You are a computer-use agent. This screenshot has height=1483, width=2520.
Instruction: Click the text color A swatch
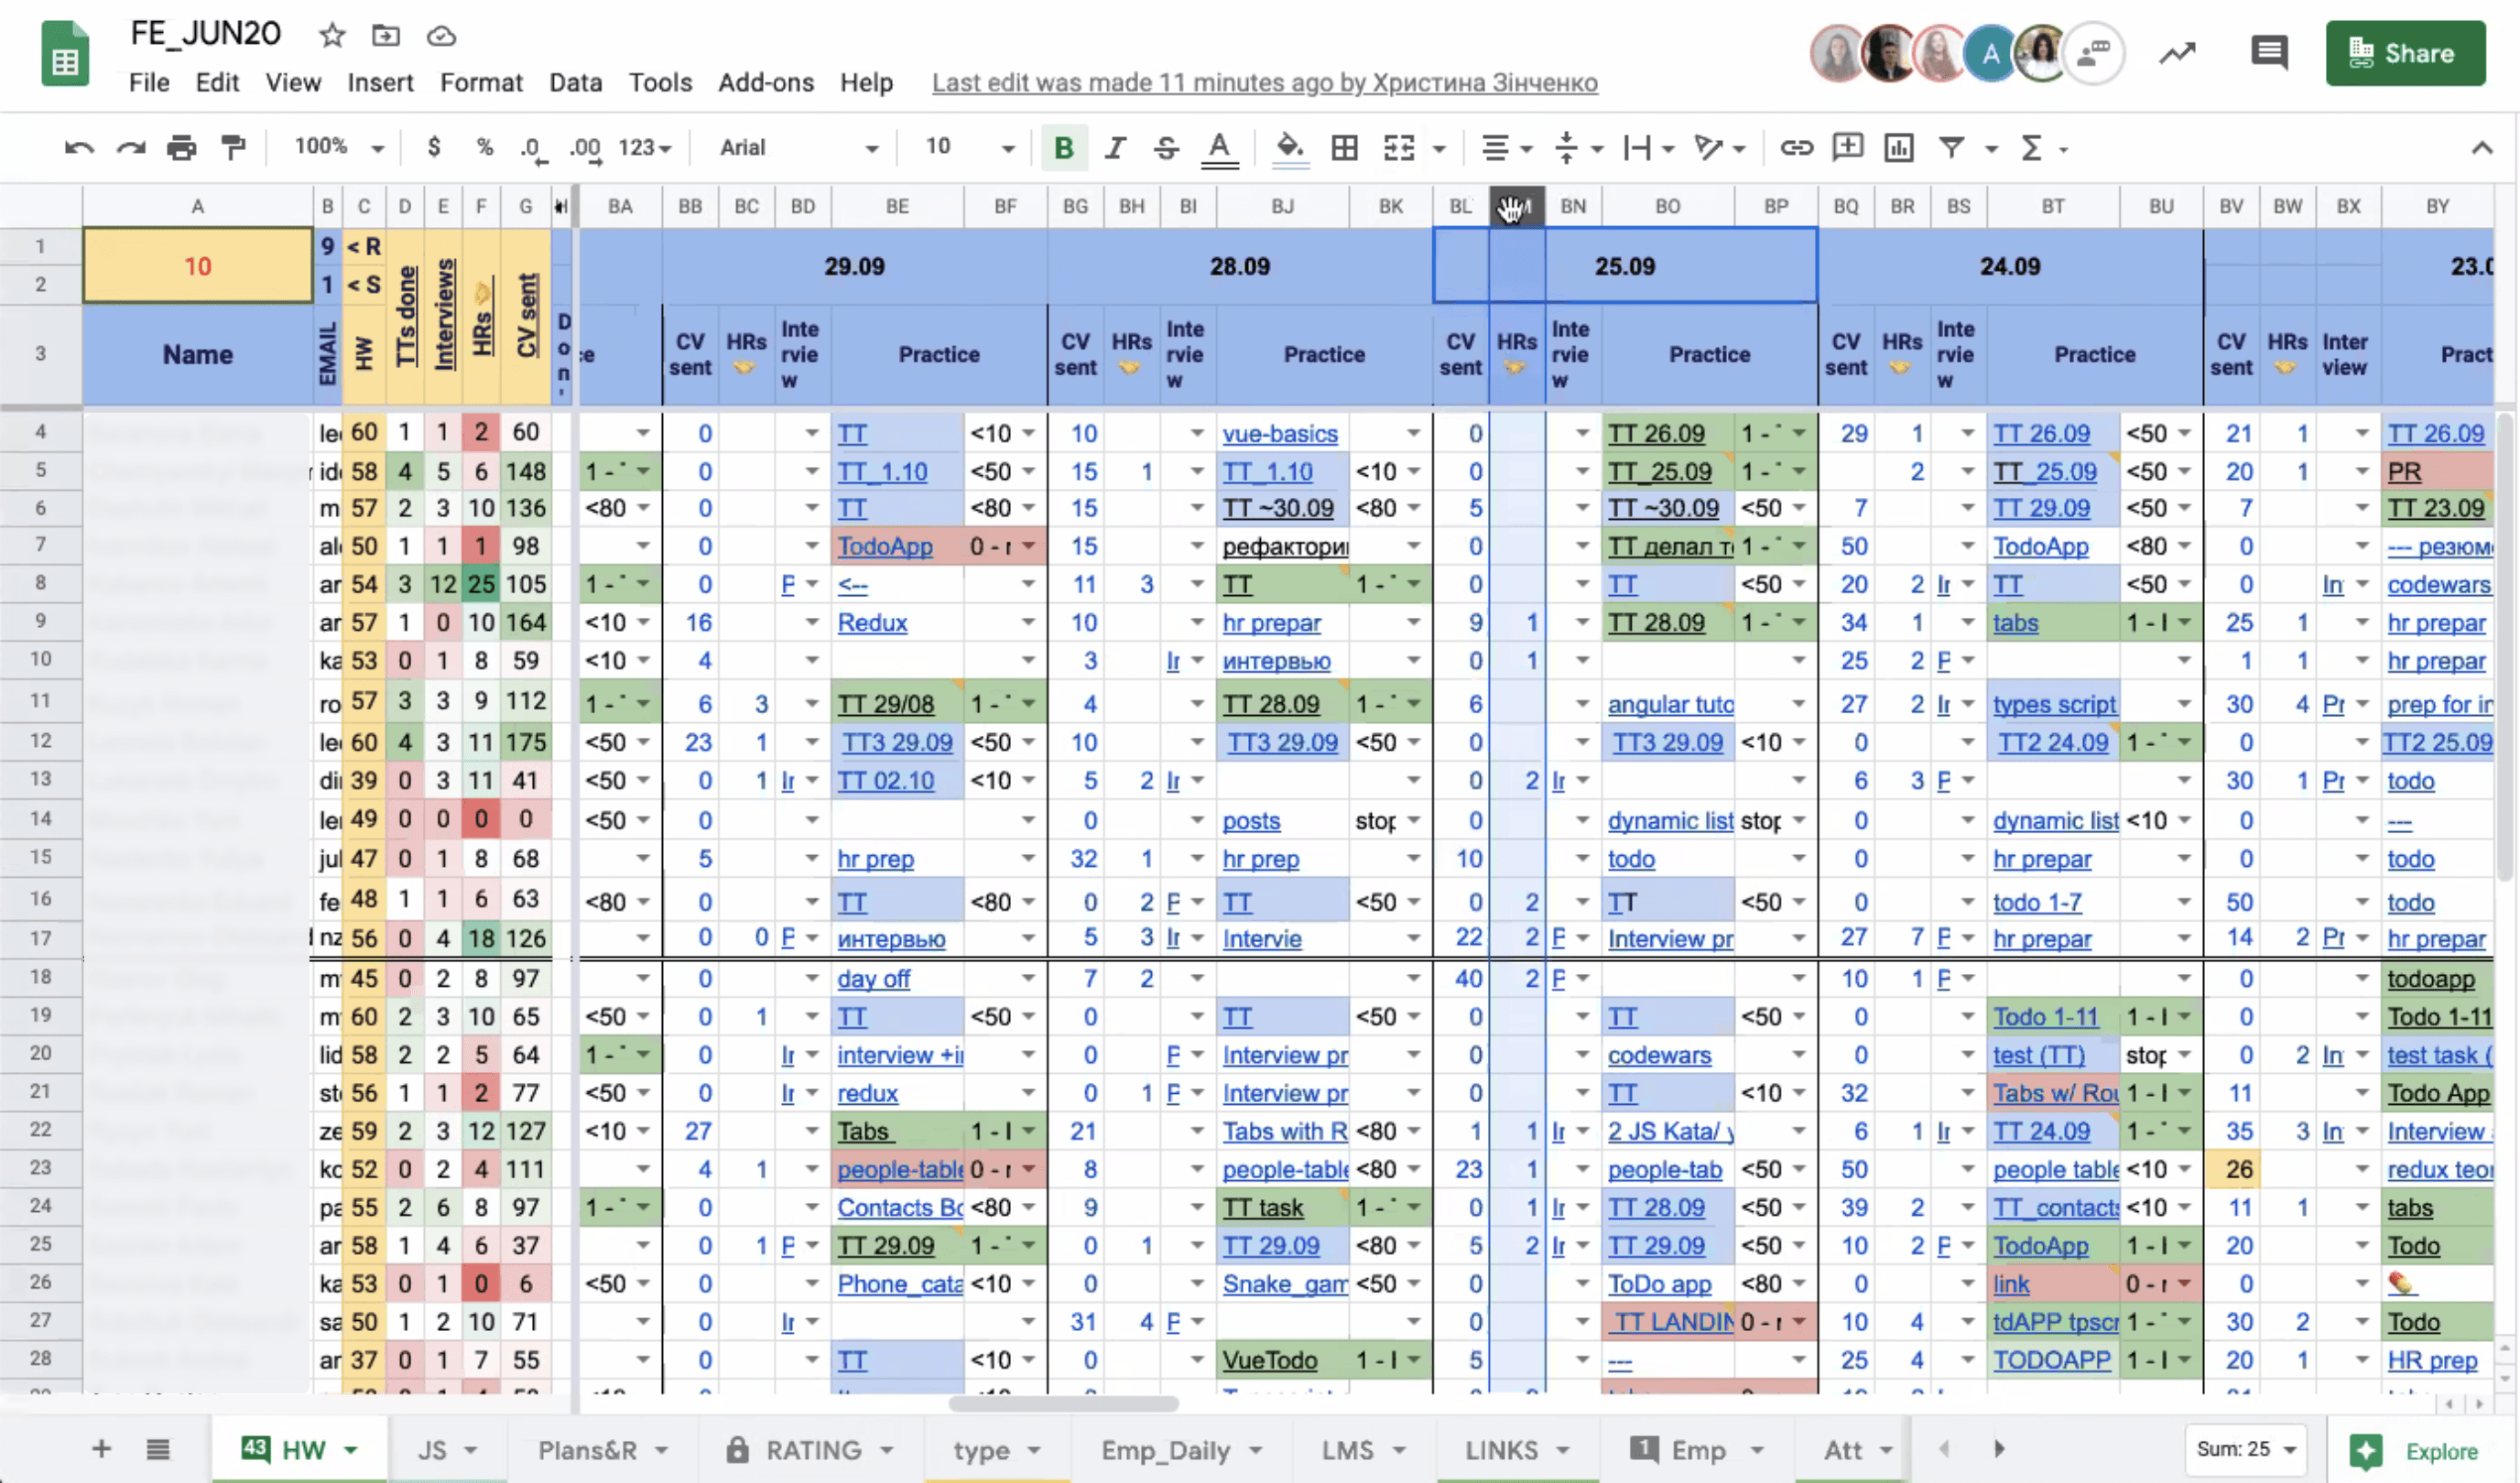coord(1218,148)
